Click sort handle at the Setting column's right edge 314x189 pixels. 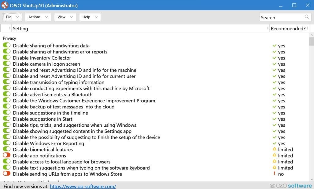pyautogui.click(x=268, y=28)
